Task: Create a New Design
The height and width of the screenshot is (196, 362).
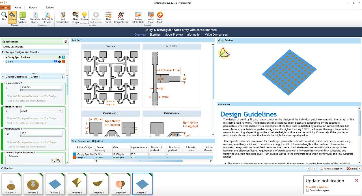Action: [x=75, y=18]
